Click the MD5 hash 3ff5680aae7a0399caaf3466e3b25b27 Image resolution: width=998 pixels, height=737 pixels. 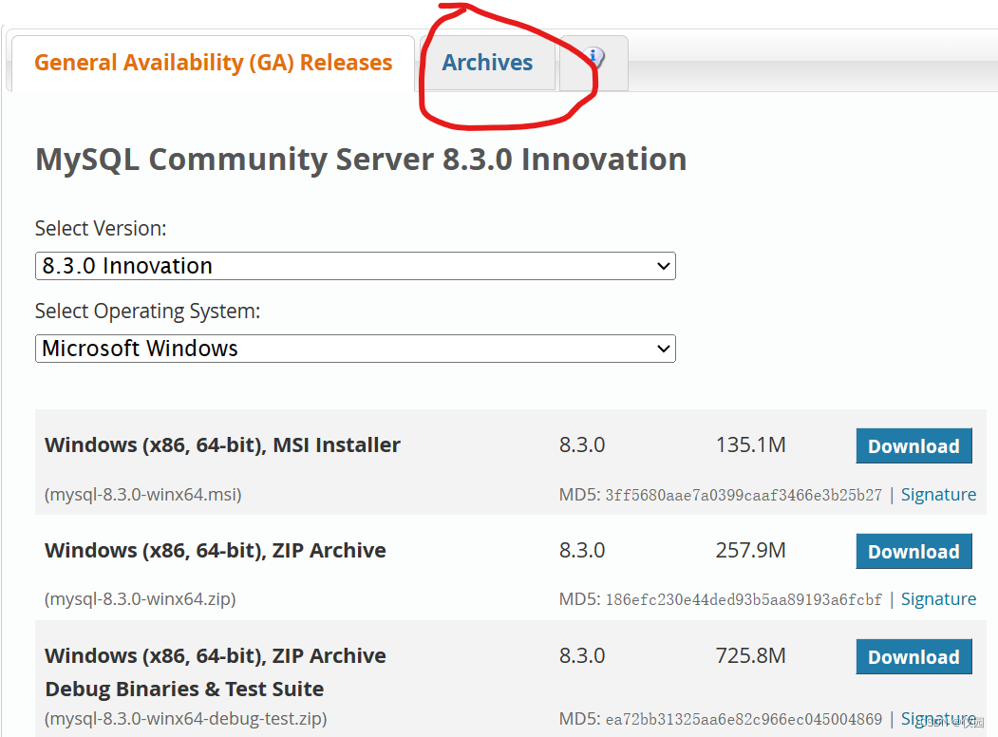point(744,495)
